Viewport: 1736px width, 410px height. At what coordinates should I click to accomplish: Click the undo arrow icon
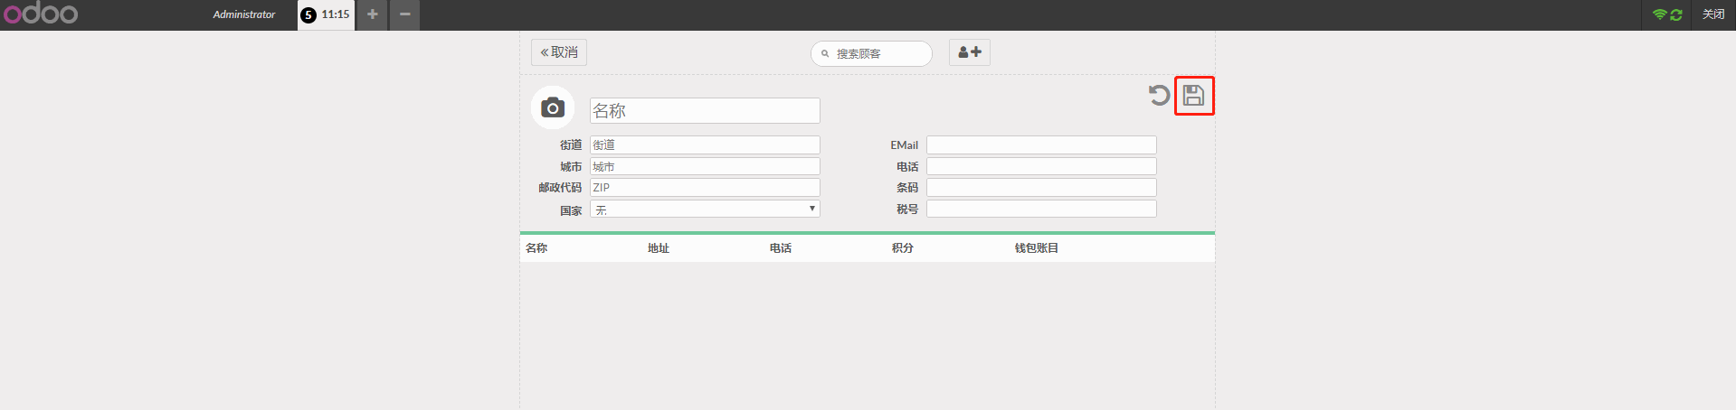point(1159,95)
